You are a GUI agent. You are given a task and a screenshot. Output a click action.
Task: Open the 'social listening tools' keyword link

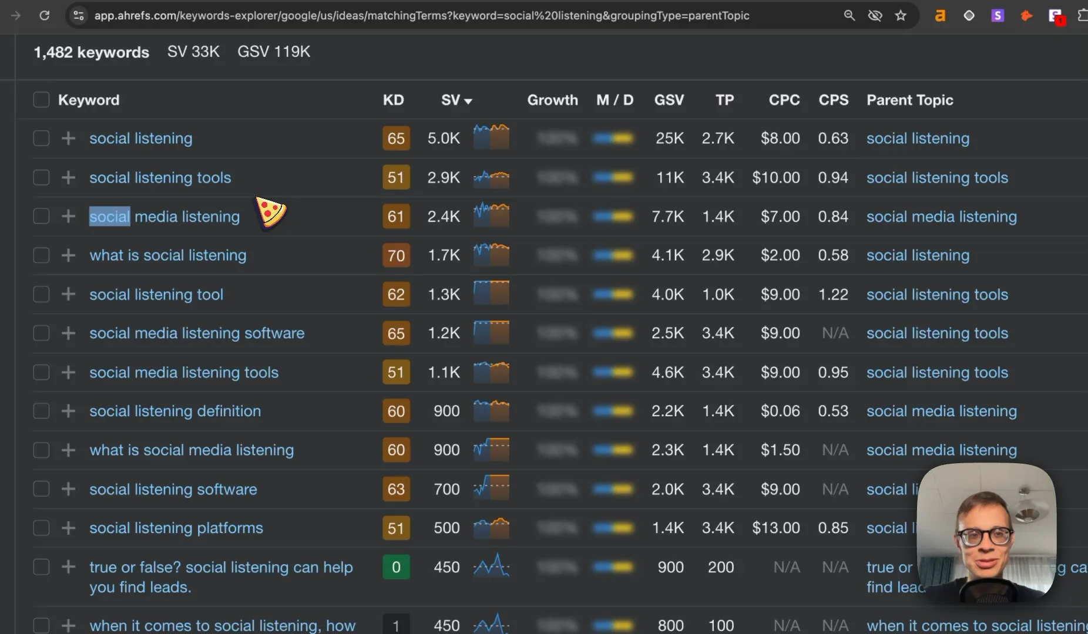[x=160, y=177]
